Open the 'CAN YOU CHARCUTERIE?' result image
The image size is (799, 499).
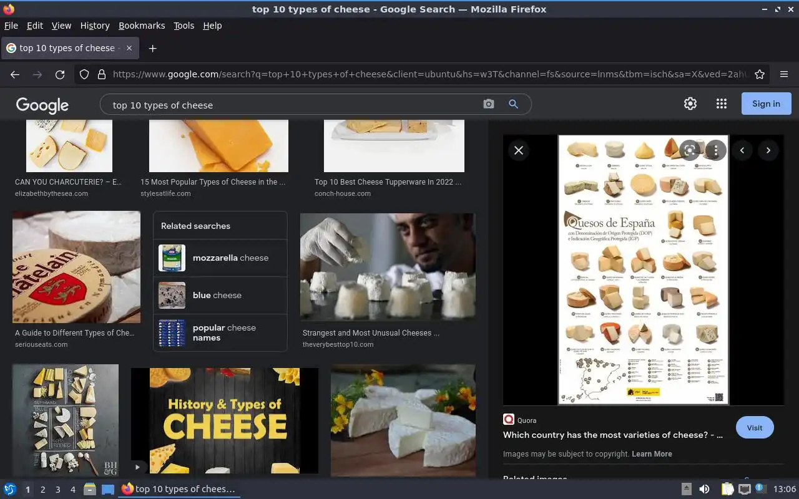coord(69,146)
